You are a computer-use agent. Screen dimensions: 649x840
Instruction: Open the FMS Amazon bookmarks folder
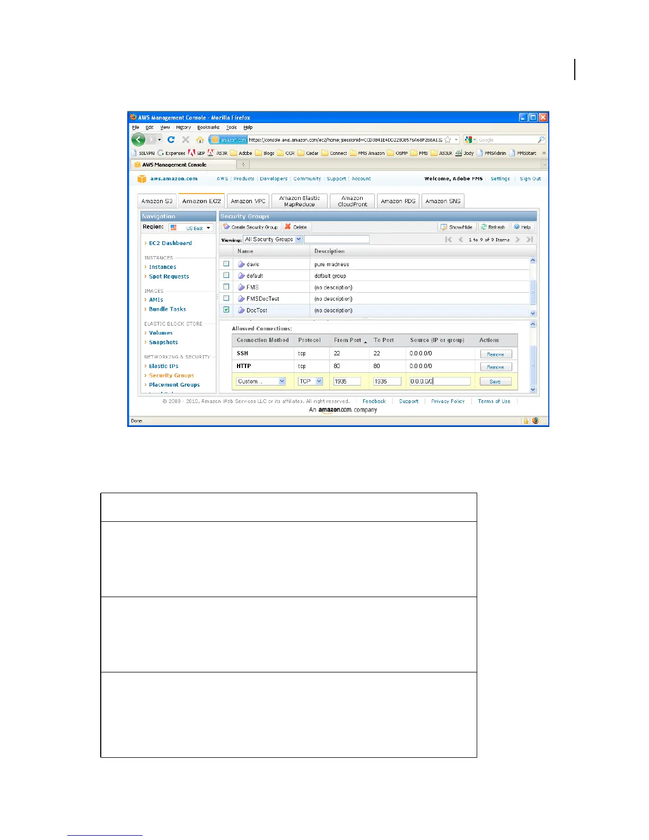coord(367,153)
